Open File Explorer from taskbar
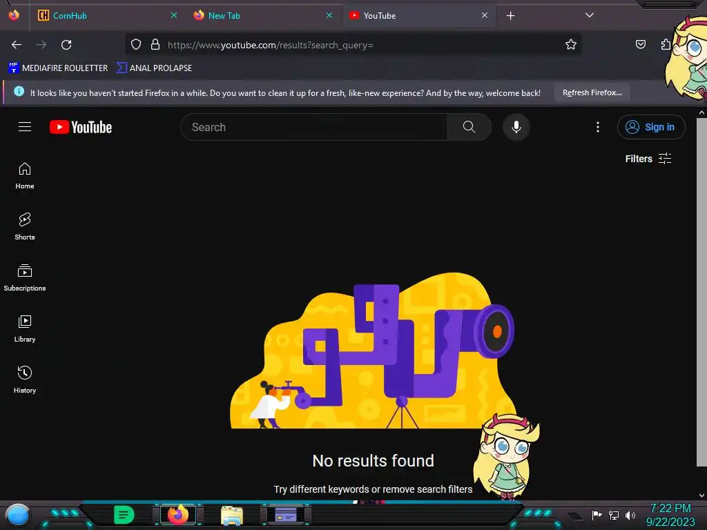This screenshot has width=707, height=530. click(x=232, y=516)
